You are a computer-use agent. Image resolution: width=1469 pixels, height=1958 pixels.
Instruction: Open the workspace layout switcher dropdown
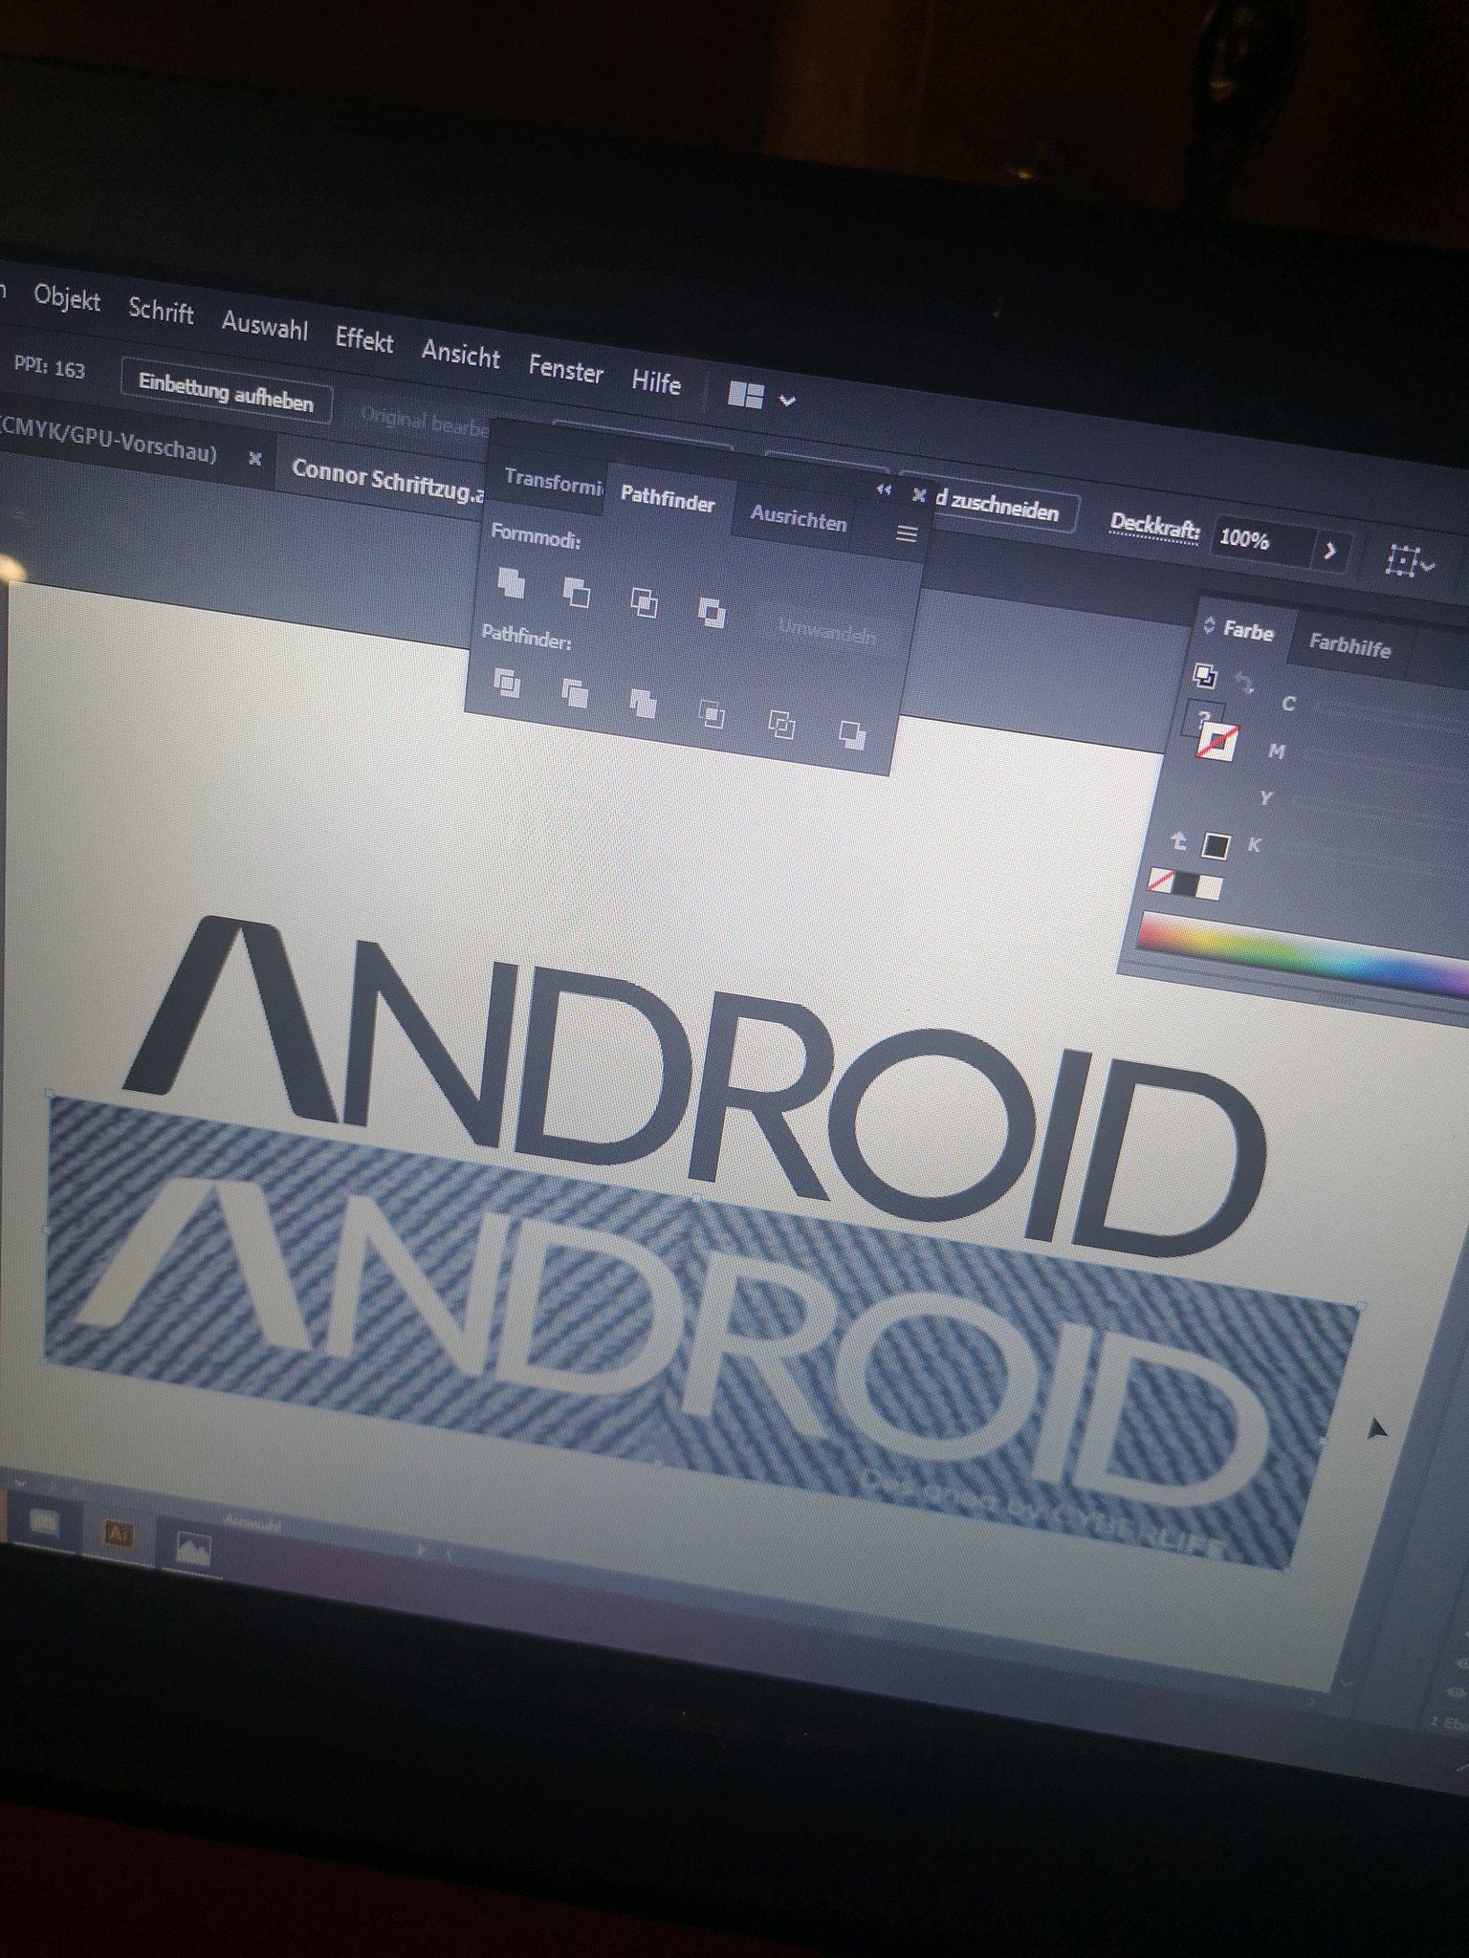pyautogui.click(x=762, y=396)
